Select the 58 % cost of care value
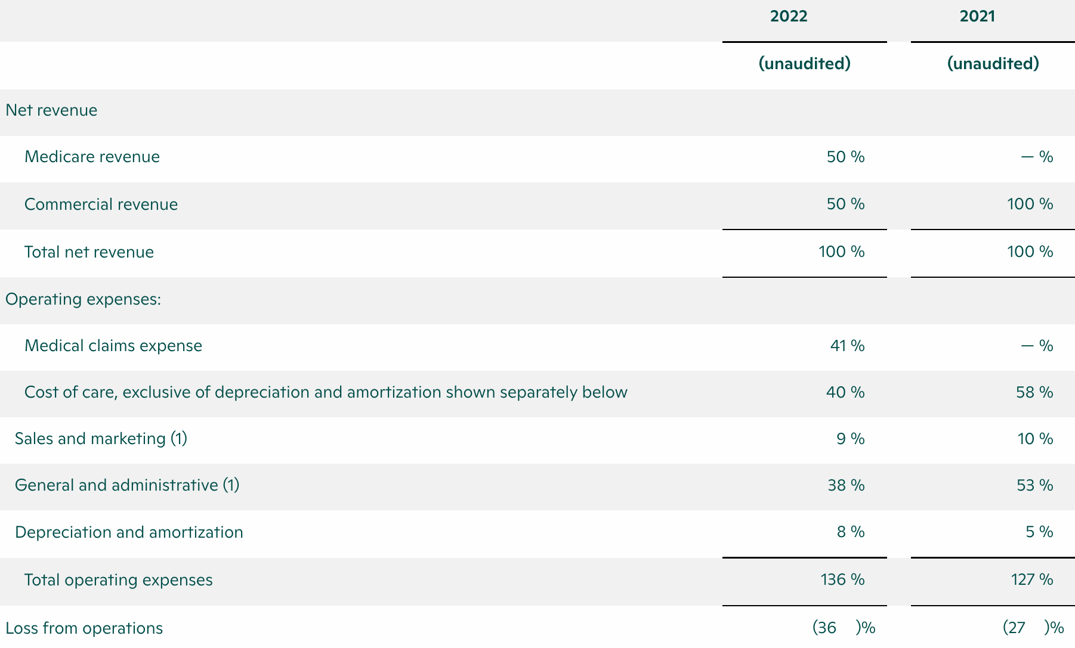Screen dimensions: 1075x648 pyautogui.click(x=1035, y=392)
